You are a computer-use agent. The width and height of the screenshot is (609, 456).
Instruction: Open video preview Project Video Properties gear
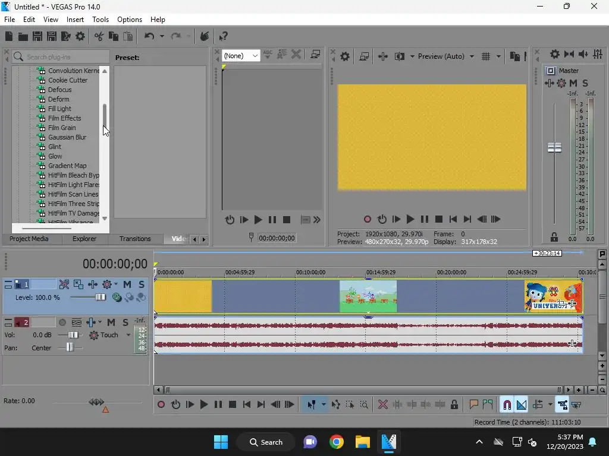click(345, 56)
